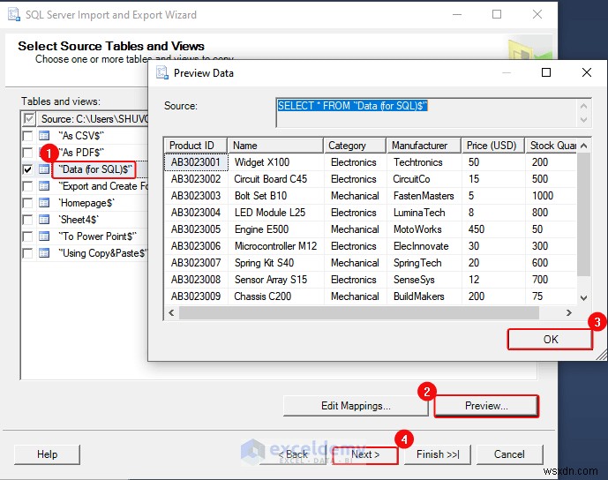Check the 'As CSV$' table checkbox
Image resolution: width=608 pixels, height=480 pixels.
click(x=27, y=136)
